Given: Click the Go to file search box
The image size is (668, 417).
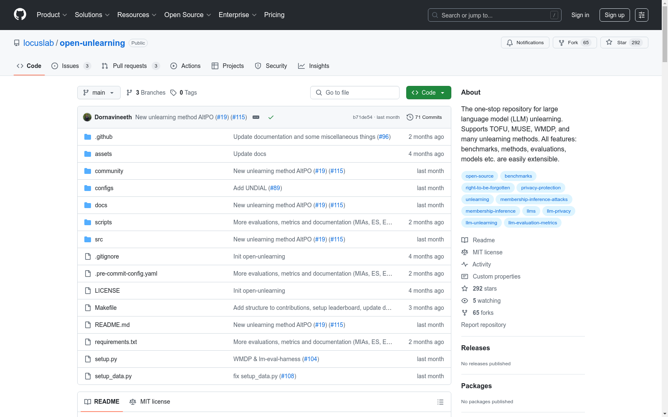Looking at the screenshot, I should pyautogui.click(x=355, y=93).
